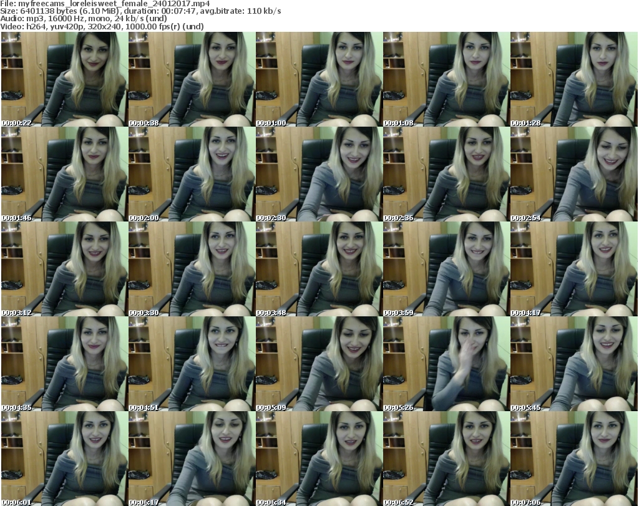Pick the frame timestamped 00:05:45
Image resolution: width=639 pixels, height=506 pixels.
click(x=573, y=364)
